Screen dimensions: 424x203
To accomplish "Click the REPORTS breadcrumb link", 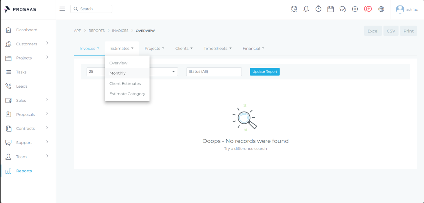I will click(x=96, y=31).
